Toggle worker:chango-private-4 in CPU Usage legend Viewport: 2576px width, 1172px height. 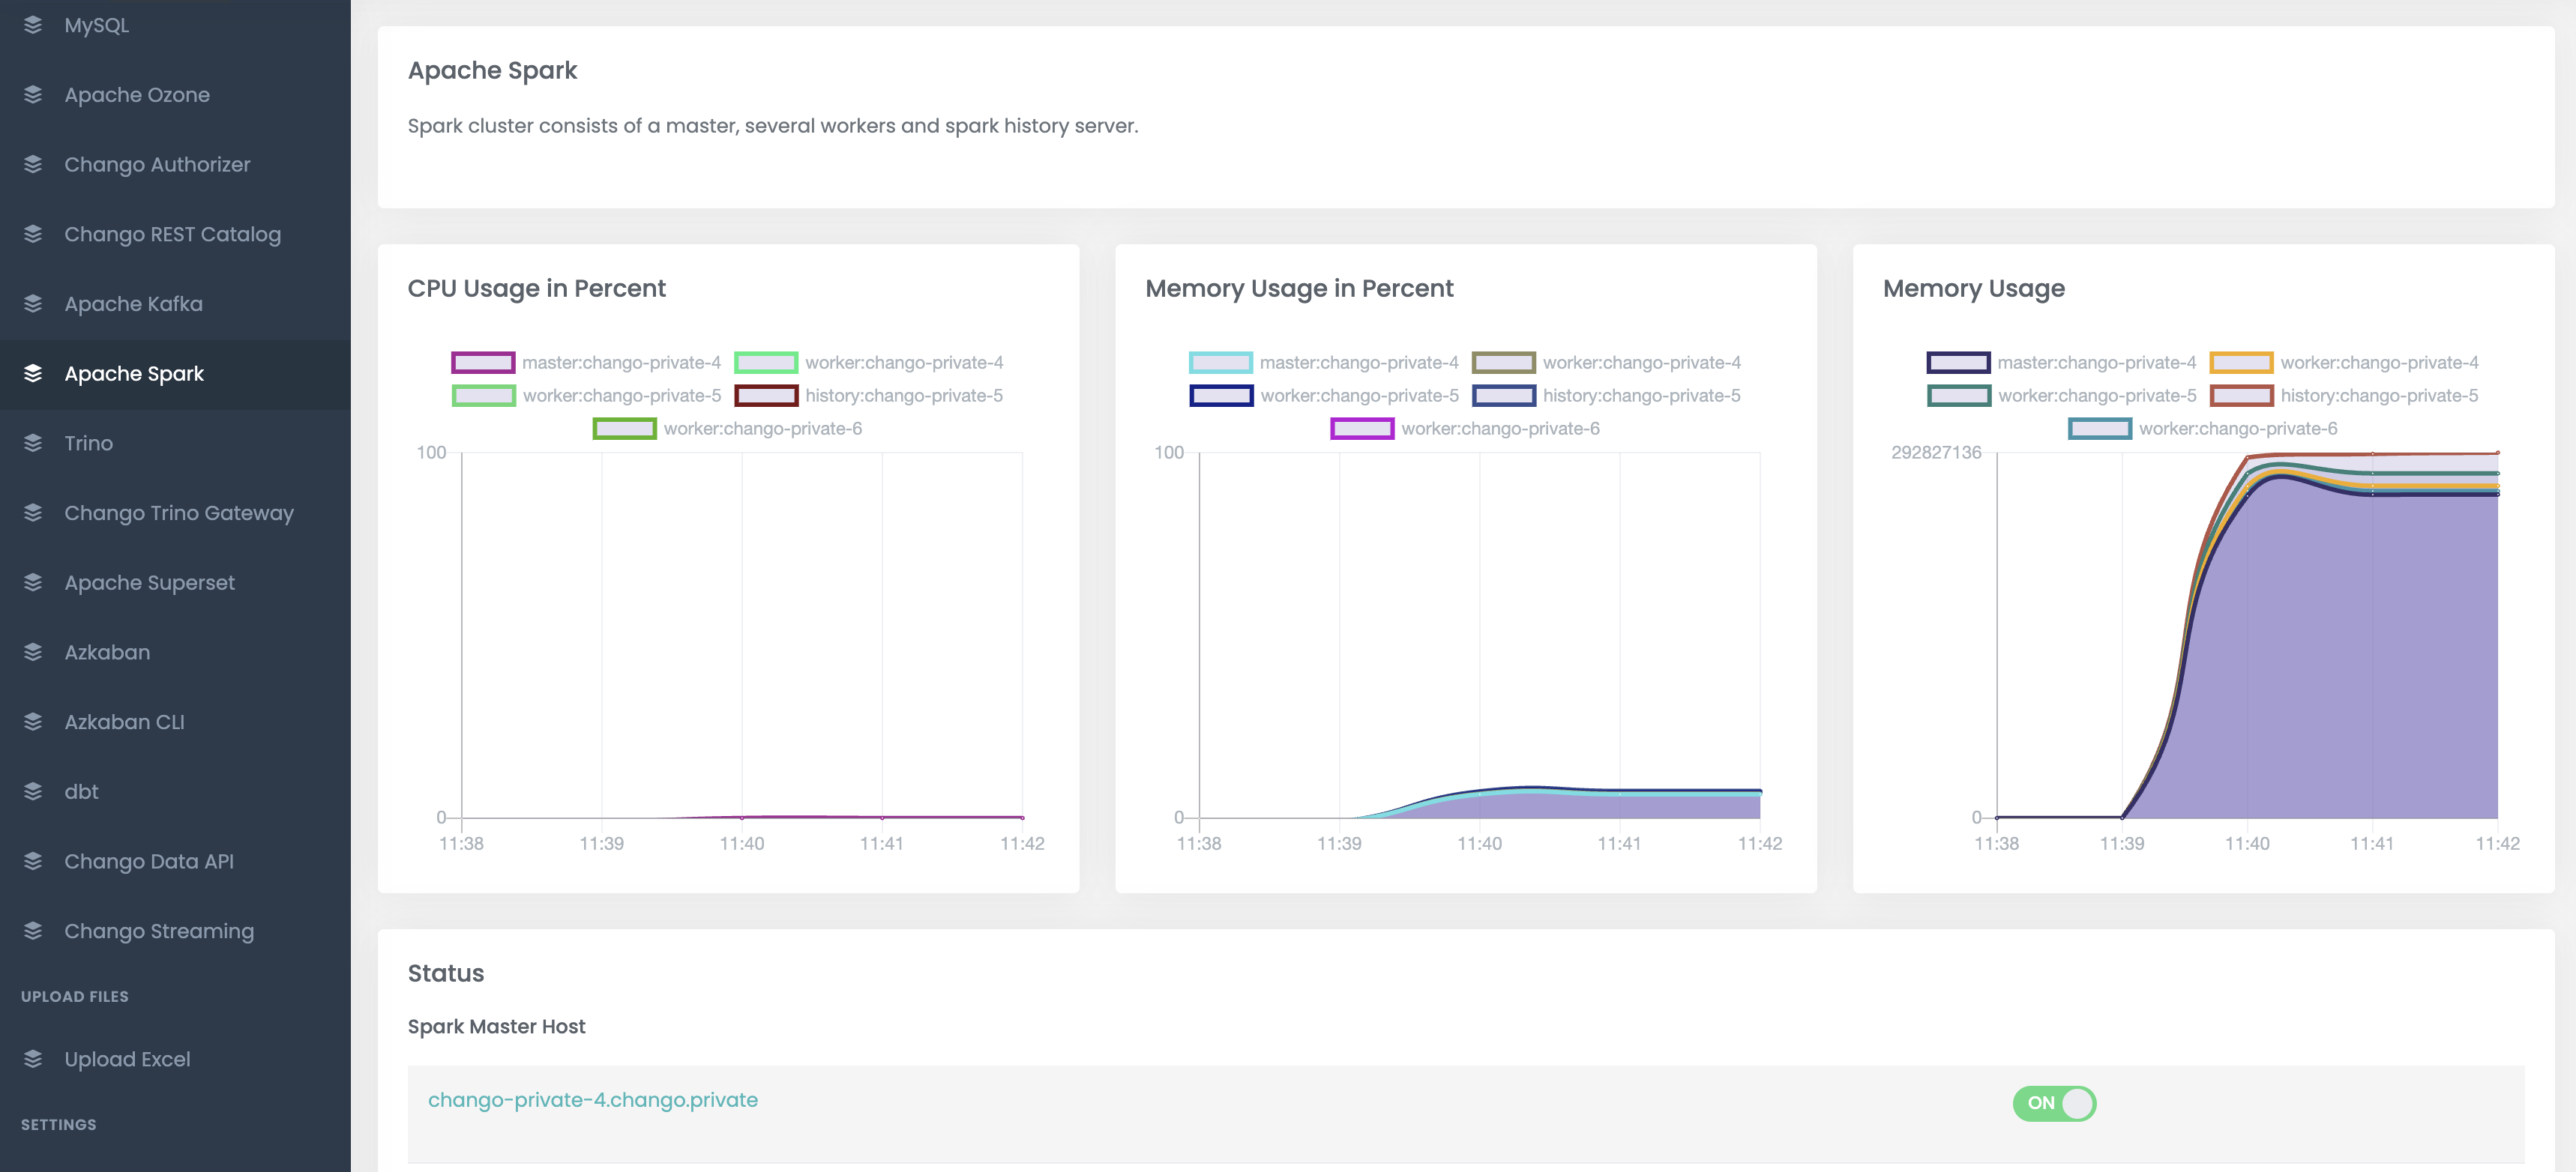tap(869, 363)
